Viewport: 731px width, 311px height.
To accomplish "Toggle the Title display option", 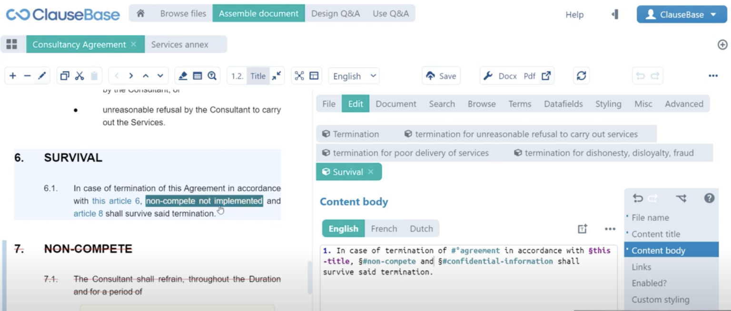I will 258,76.
